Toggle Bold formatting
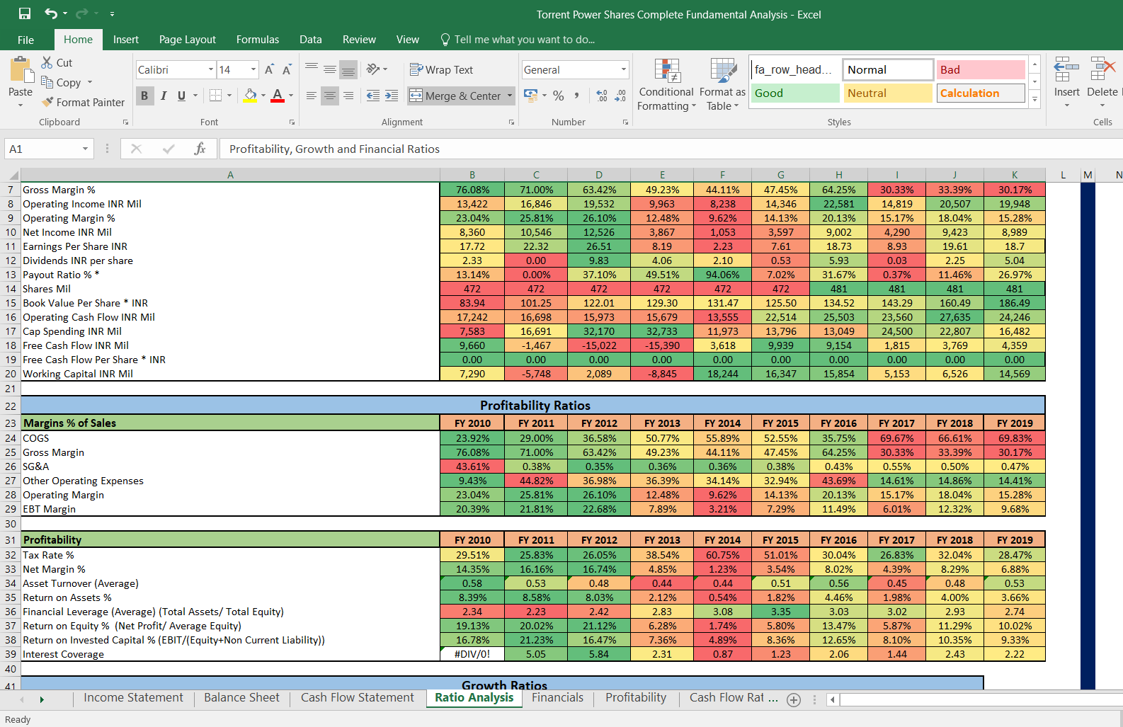1123x727 pixels. [144, 96]
